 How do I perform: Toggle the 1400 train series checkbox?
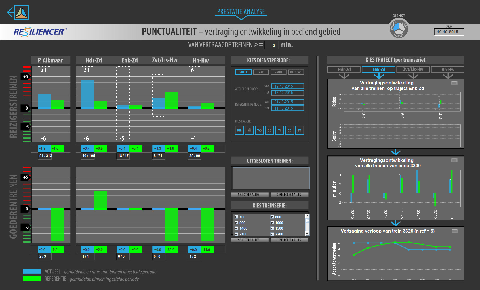point(236,228)
